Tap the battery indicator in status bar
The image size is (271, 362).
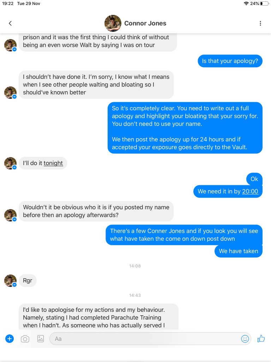[x=264, y=4]
